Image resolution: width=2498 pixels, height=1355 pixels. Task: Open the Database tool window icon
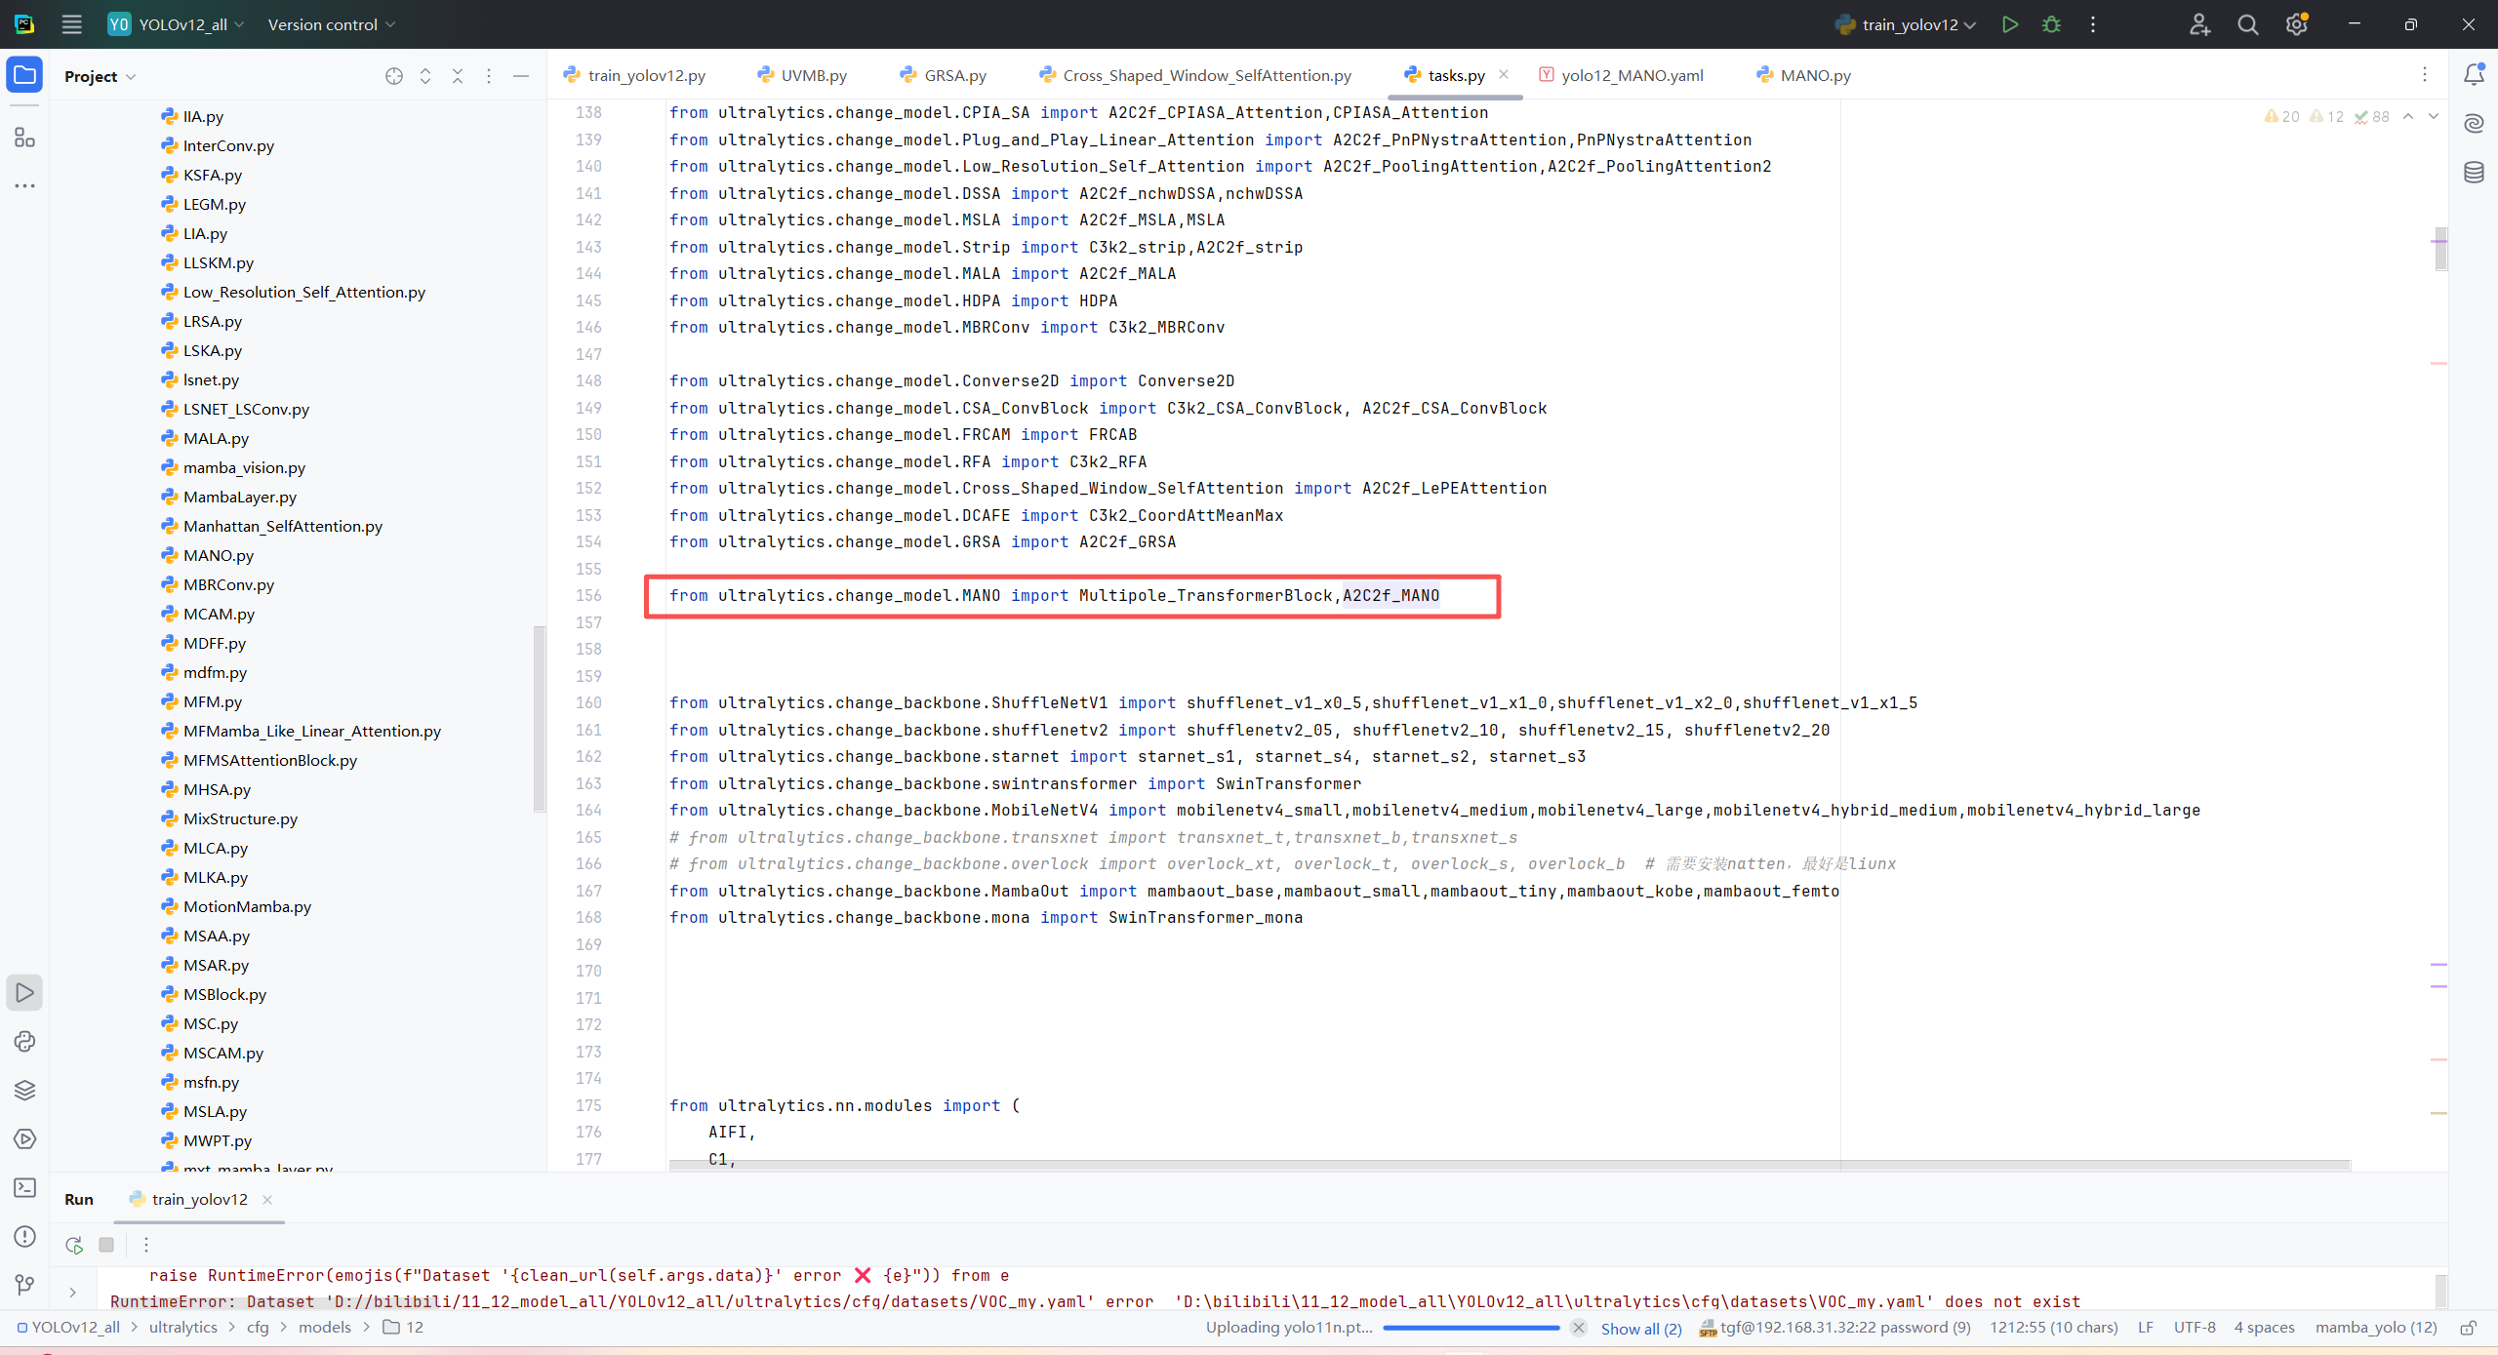click(x=2474, y=173)
